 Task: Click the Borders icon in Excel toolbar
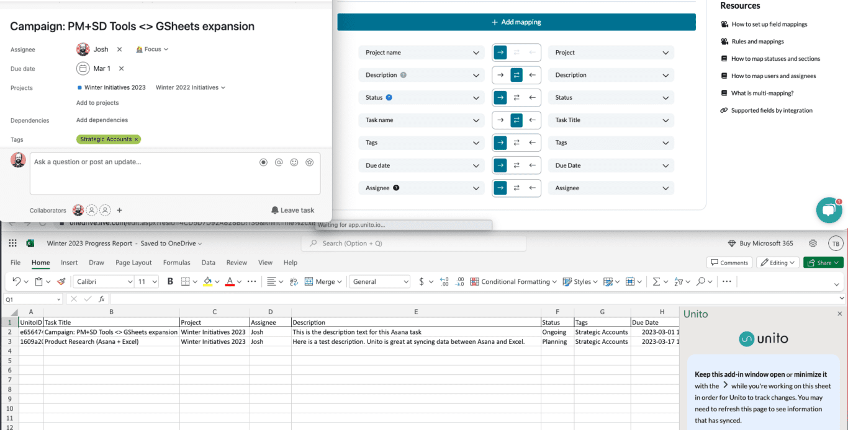coord(185,281)
